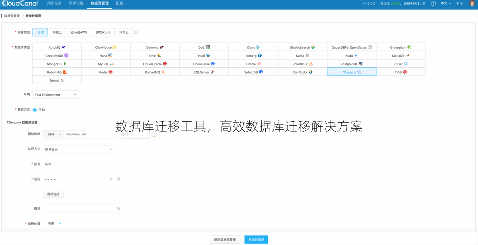Screen dimensions: 478x245
Task: Choose 亚马逊AWS deployment type
Action: click(79, 32)
